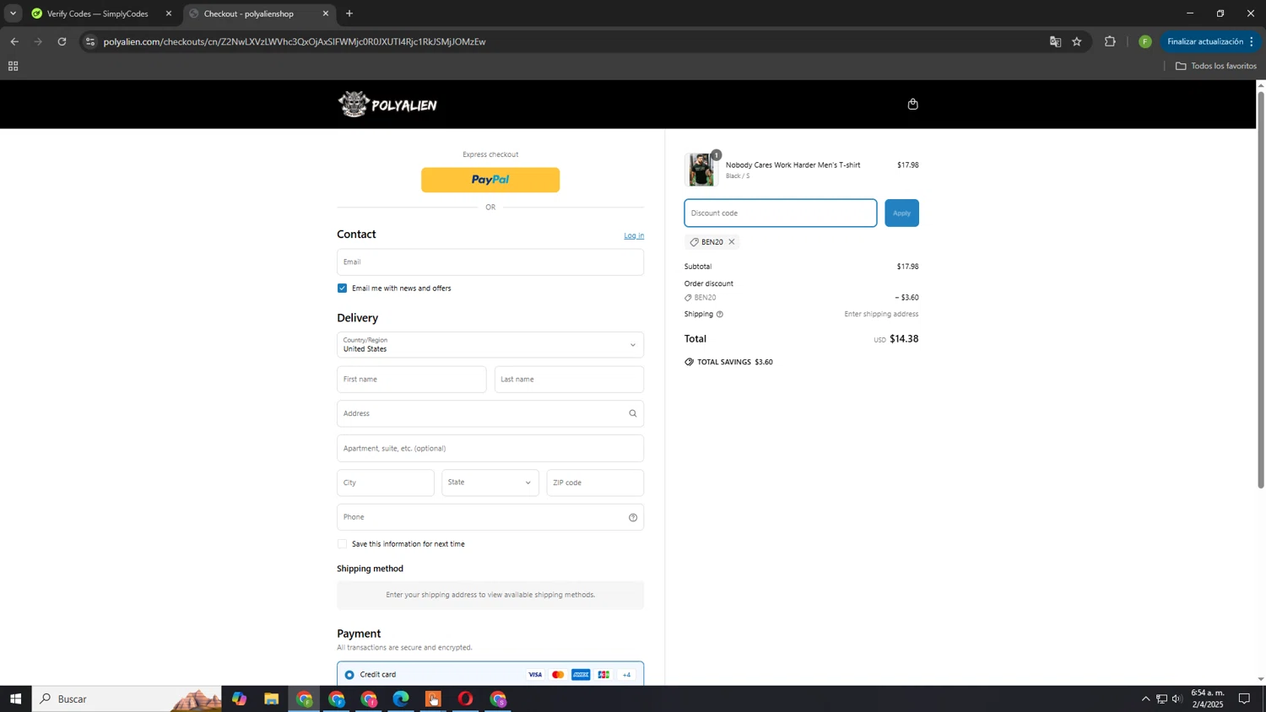View site information icon in address bar
The height and width of the screenshot is (712, 1266).
click(90, 41)
